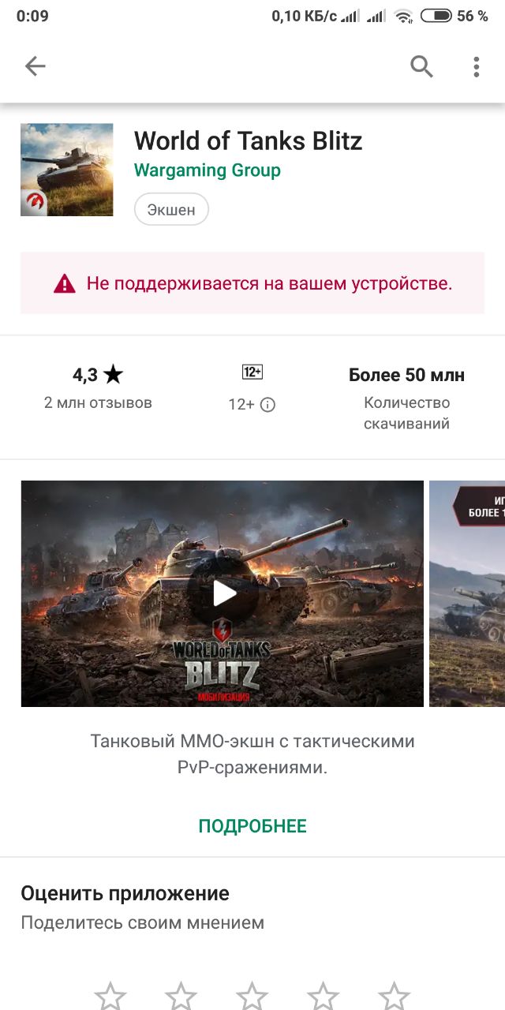Screen dimensions: 505x1010
Task: Tap the back arrow icon
Action: click(x=36, y=66)
